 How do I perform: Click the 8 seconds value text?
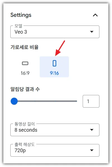coord(26,130)
